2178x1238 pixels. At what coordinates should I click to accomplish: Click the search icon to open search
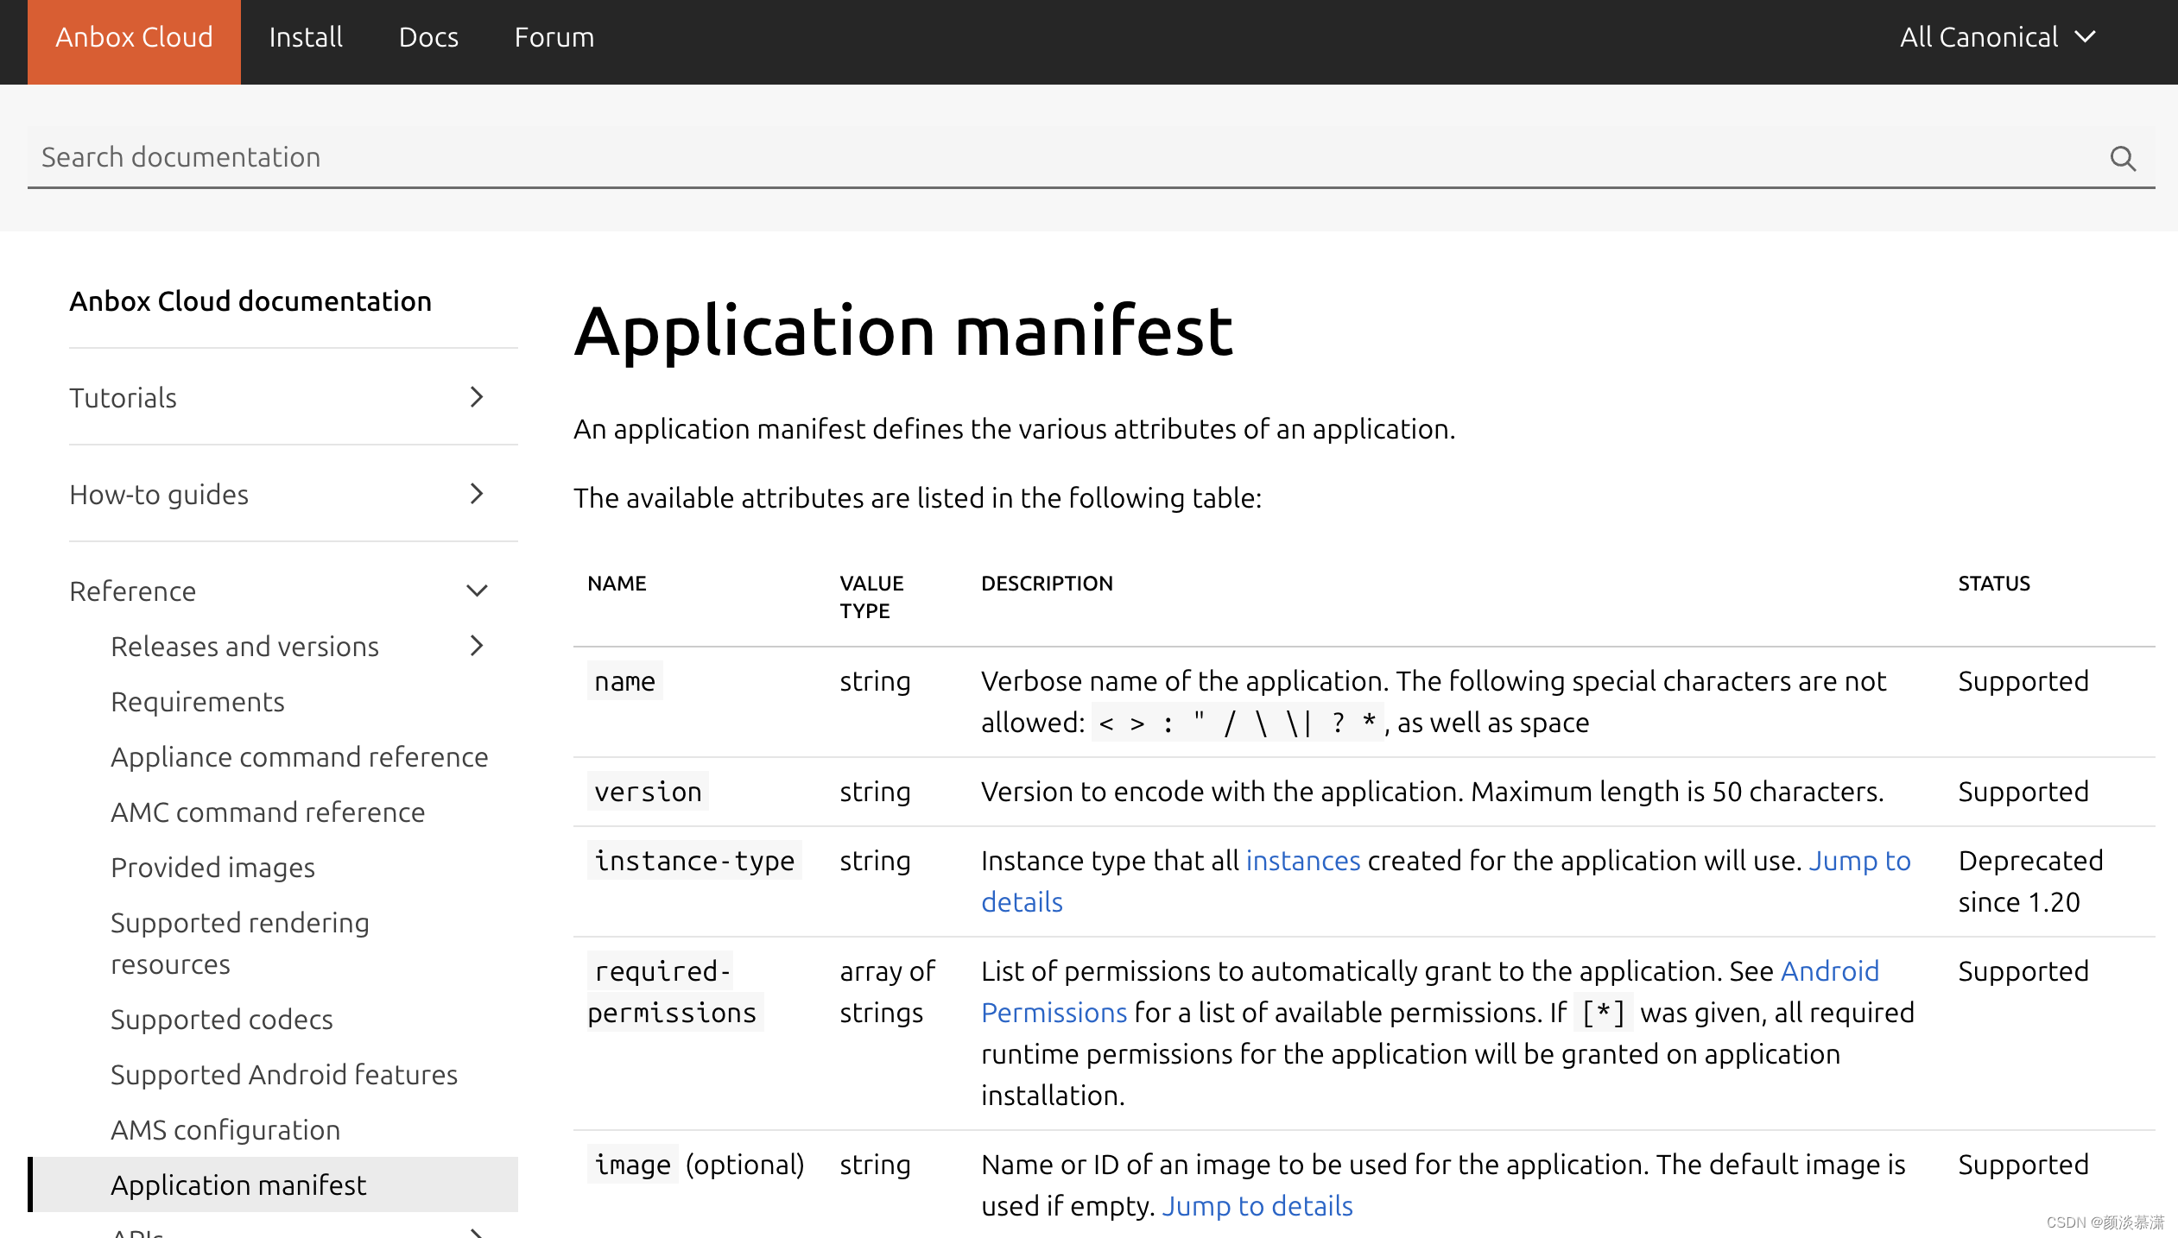(x=2123, y=155)
